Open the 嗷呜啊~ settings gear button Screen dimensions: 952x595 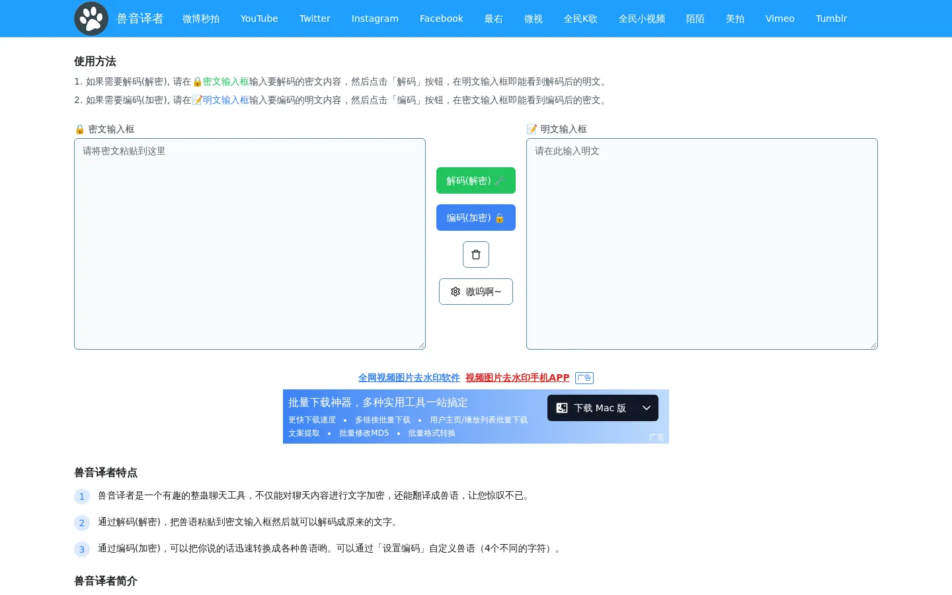tap(476, 292)
